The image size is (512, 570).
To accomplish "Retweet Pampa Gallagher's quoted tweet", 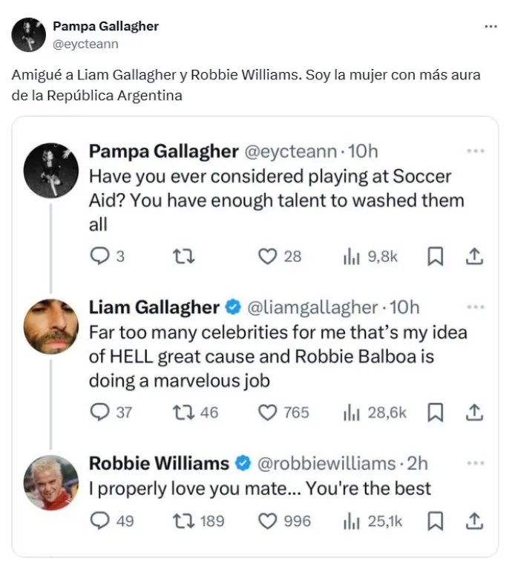I will coord(180,256).
